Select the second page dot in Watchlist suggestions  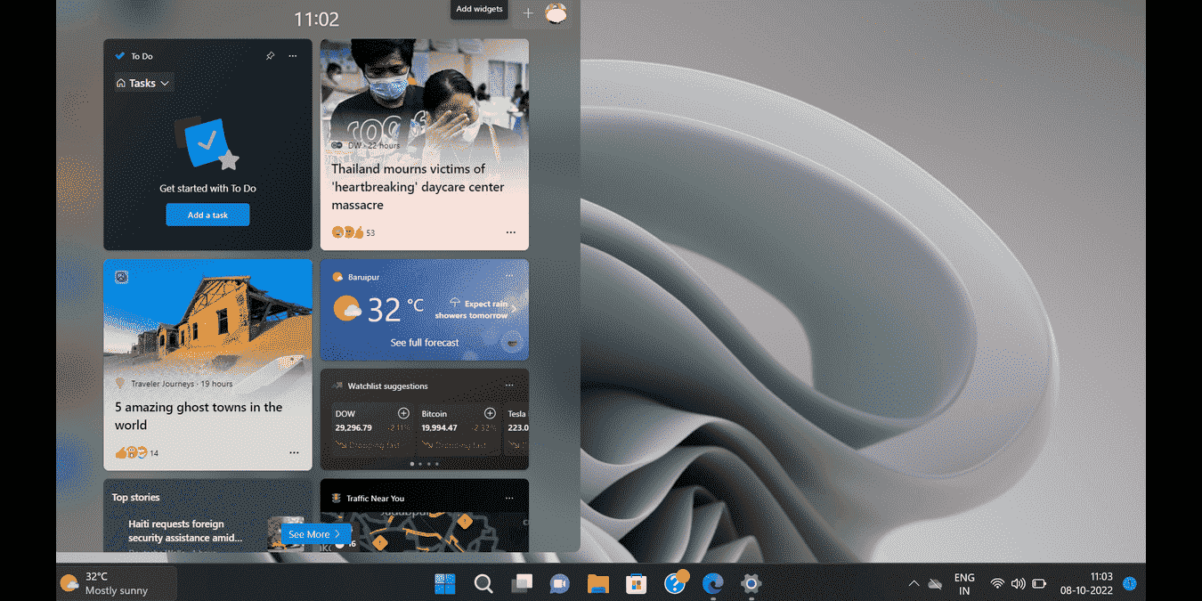[x=419, y=464]
